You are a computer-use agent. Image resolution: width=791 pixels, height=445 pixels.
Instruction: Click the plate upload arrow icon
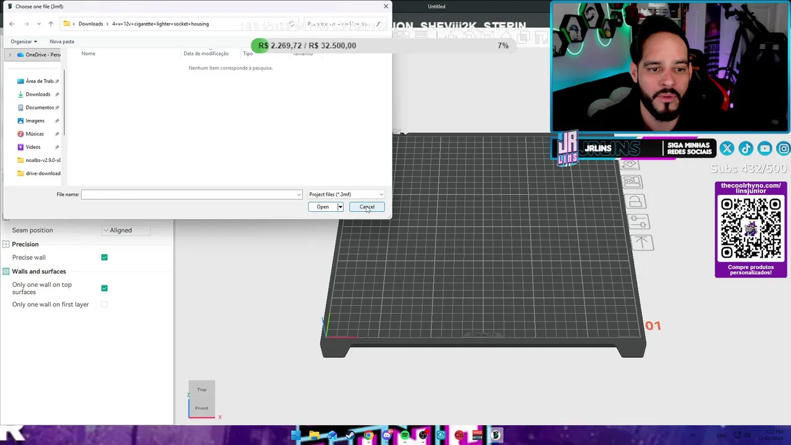pos(642,243)
